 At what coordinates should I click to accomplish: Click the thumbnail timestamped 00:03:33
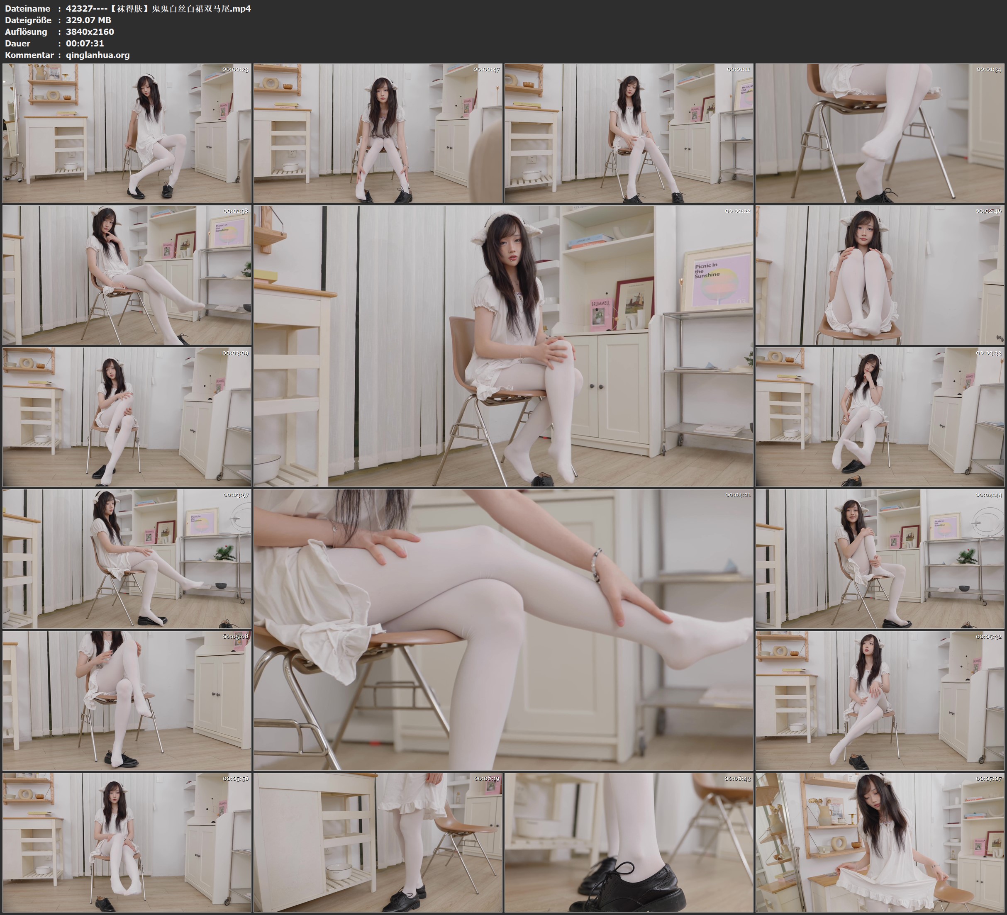pyautogui.click(x=880, y=417)
